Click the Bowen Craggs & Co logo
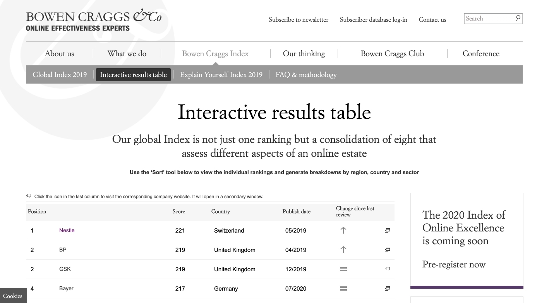The height and width of the screenshot is (303, 549). (94, 20)
